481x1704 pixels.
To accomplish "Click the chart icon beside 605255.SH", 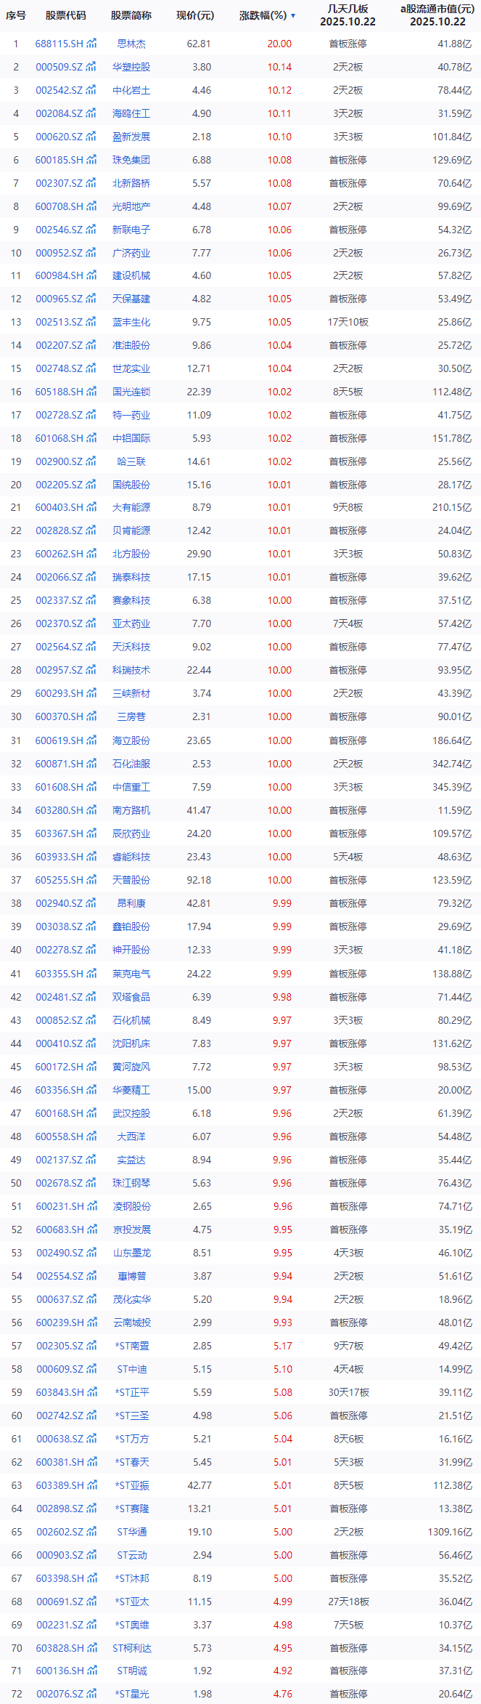I will click(91, 881).
